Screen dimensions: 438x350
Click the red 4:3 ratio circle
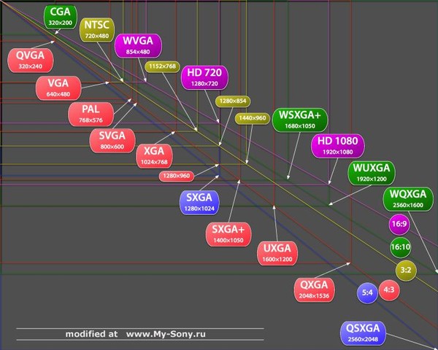pos(389,290)
